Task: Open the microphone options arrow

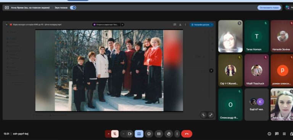Action: [x=108, y=134]
